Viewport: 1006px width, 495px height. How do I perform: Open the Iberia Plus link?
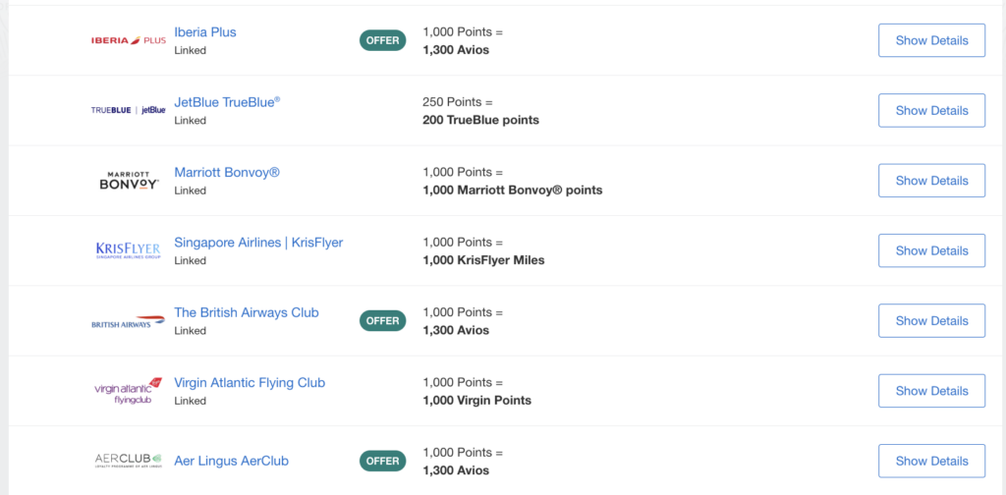205,32
